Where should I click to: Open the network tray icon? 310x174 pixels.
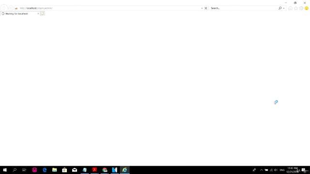click(271, 170)
